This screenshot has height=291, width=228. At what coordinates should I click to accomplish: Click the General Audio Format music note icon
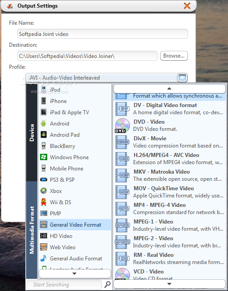click(x=44, y=258)
